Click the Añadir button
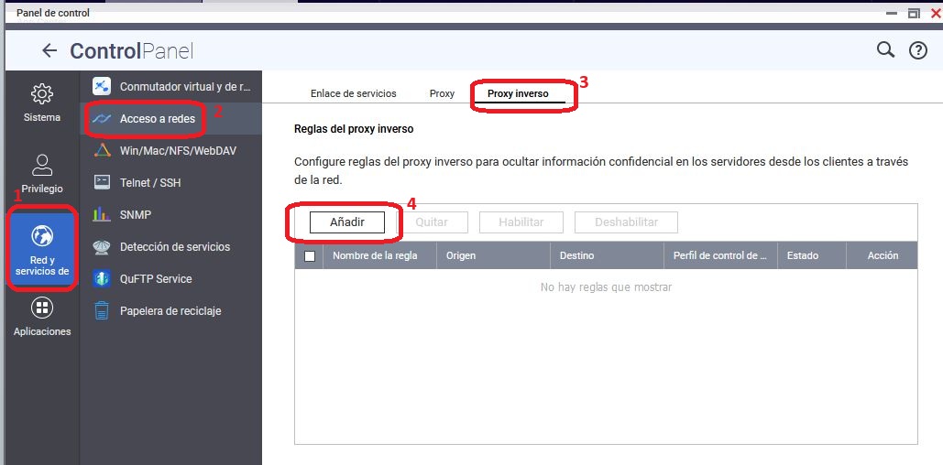Image resolution: width=943 pixels, height=465 pixels. coord(347,222)
